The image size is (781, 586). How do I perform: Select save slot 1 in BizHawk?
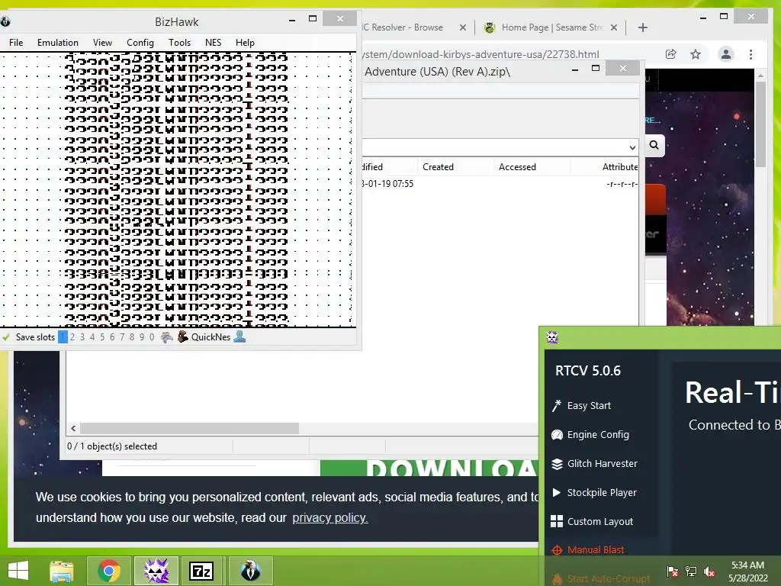[x=63, y=337]
